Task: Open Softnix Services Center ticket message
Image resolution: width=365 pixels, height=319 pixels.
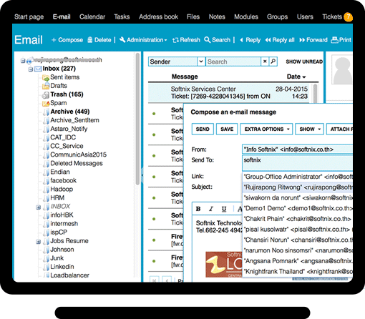Action: click(x=228, y=93)
